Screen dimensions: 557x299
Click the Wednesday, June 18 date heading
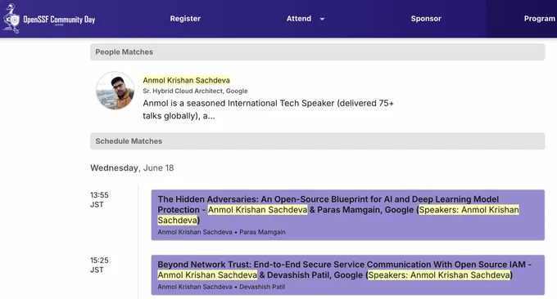click(132, 168)
